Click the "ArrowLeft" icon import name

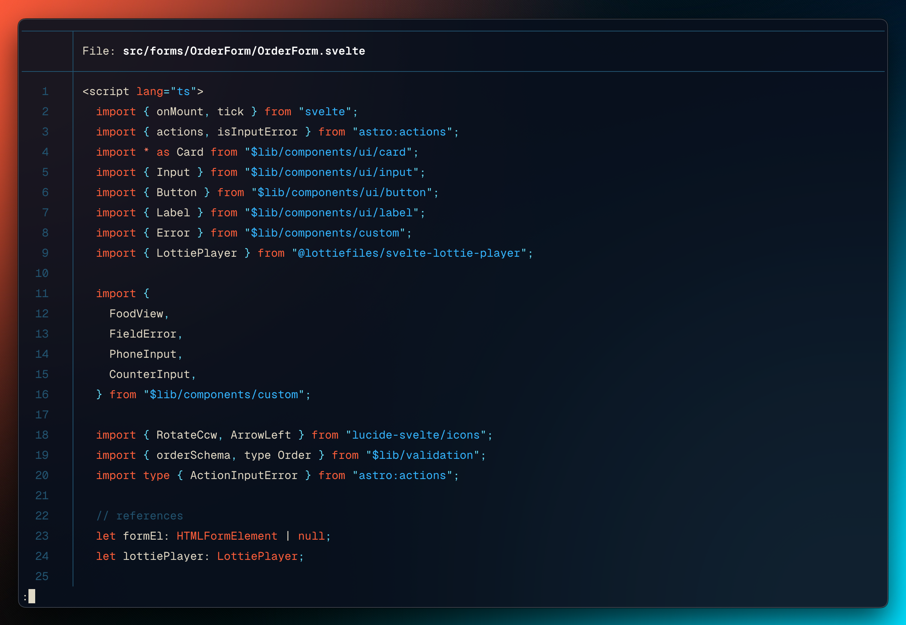pos(261,435)
